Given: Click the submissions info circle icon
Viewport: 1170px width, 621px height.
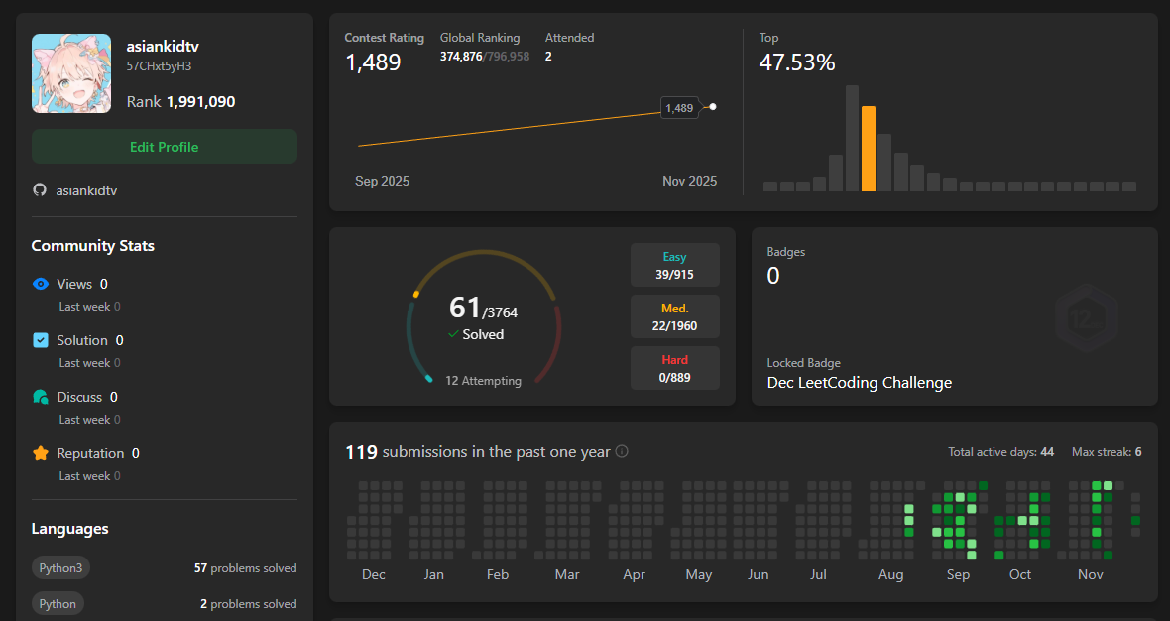Looking at the screenshot, I should (x=622, y=452).
